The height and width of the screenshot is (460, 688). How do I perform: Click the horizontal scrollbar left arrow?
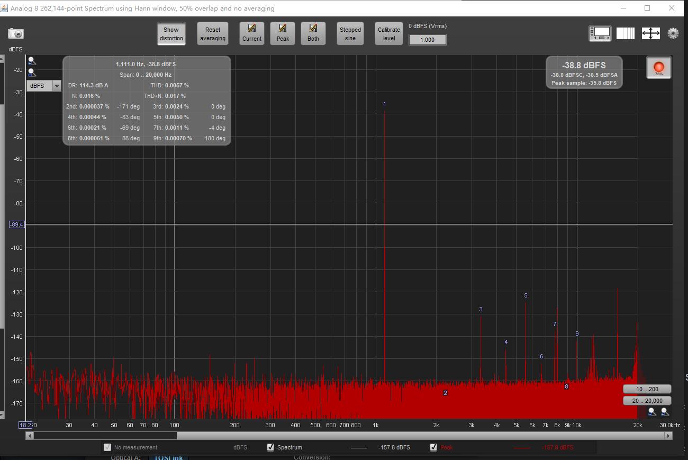[30, 436]
